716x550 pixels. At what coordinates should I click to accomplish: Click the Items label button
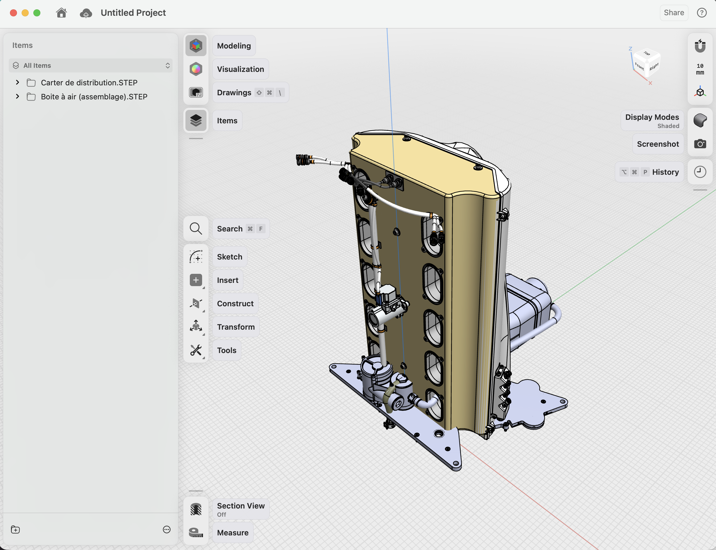tap(227, 120)
